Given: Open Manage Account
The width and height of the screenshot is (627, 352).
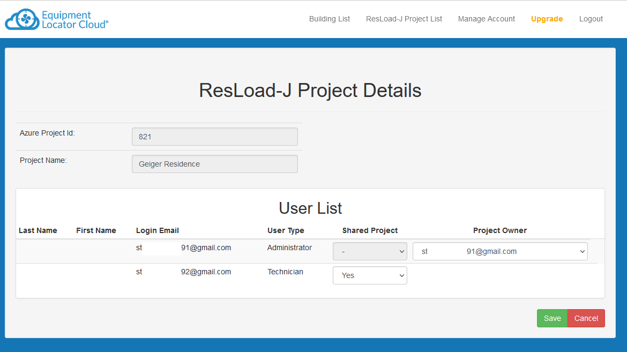Looking at the screenshot, I should coord(486,19).
